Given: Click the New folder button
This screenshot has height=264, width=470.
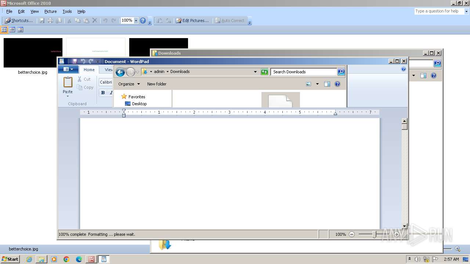Looking at the screenshot, I should 157,84.
